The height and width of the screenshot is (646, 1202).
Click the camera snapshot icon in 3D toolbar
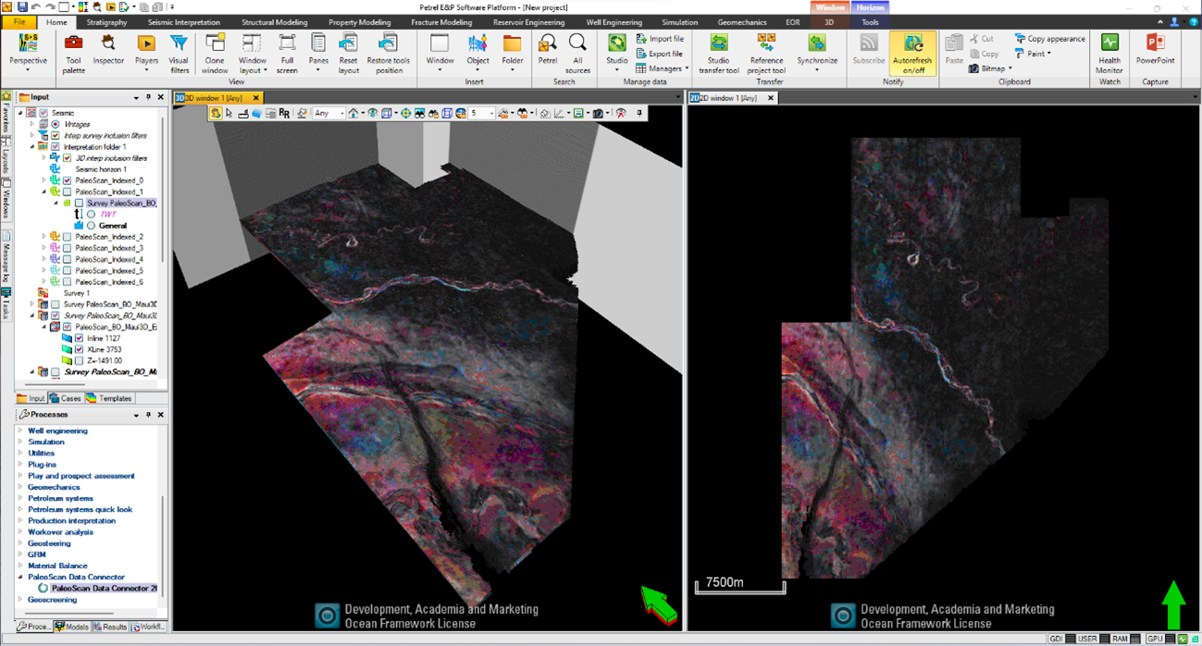[x=598, y=113]
